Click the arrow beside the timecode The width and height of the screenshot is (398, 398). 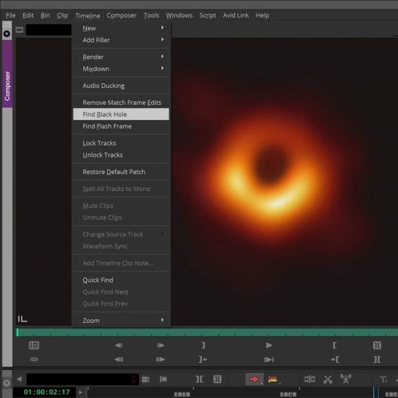[x=80, y=392]
